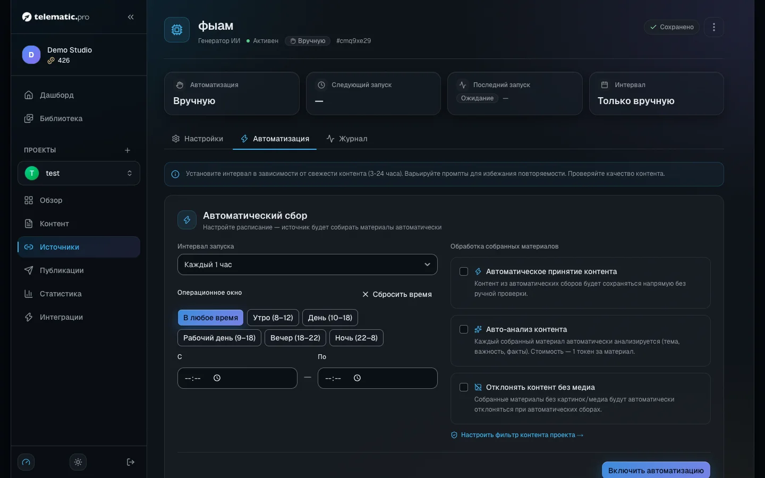Expand the test project selector

79,173
